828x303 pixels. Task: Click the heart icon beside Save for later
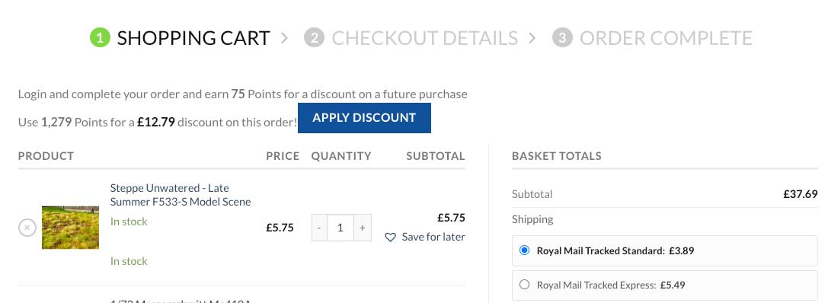tap(390, 238)
